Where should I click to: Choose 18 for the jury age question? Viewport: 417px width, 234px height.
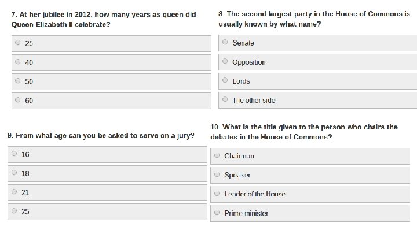tap(14, 173)
